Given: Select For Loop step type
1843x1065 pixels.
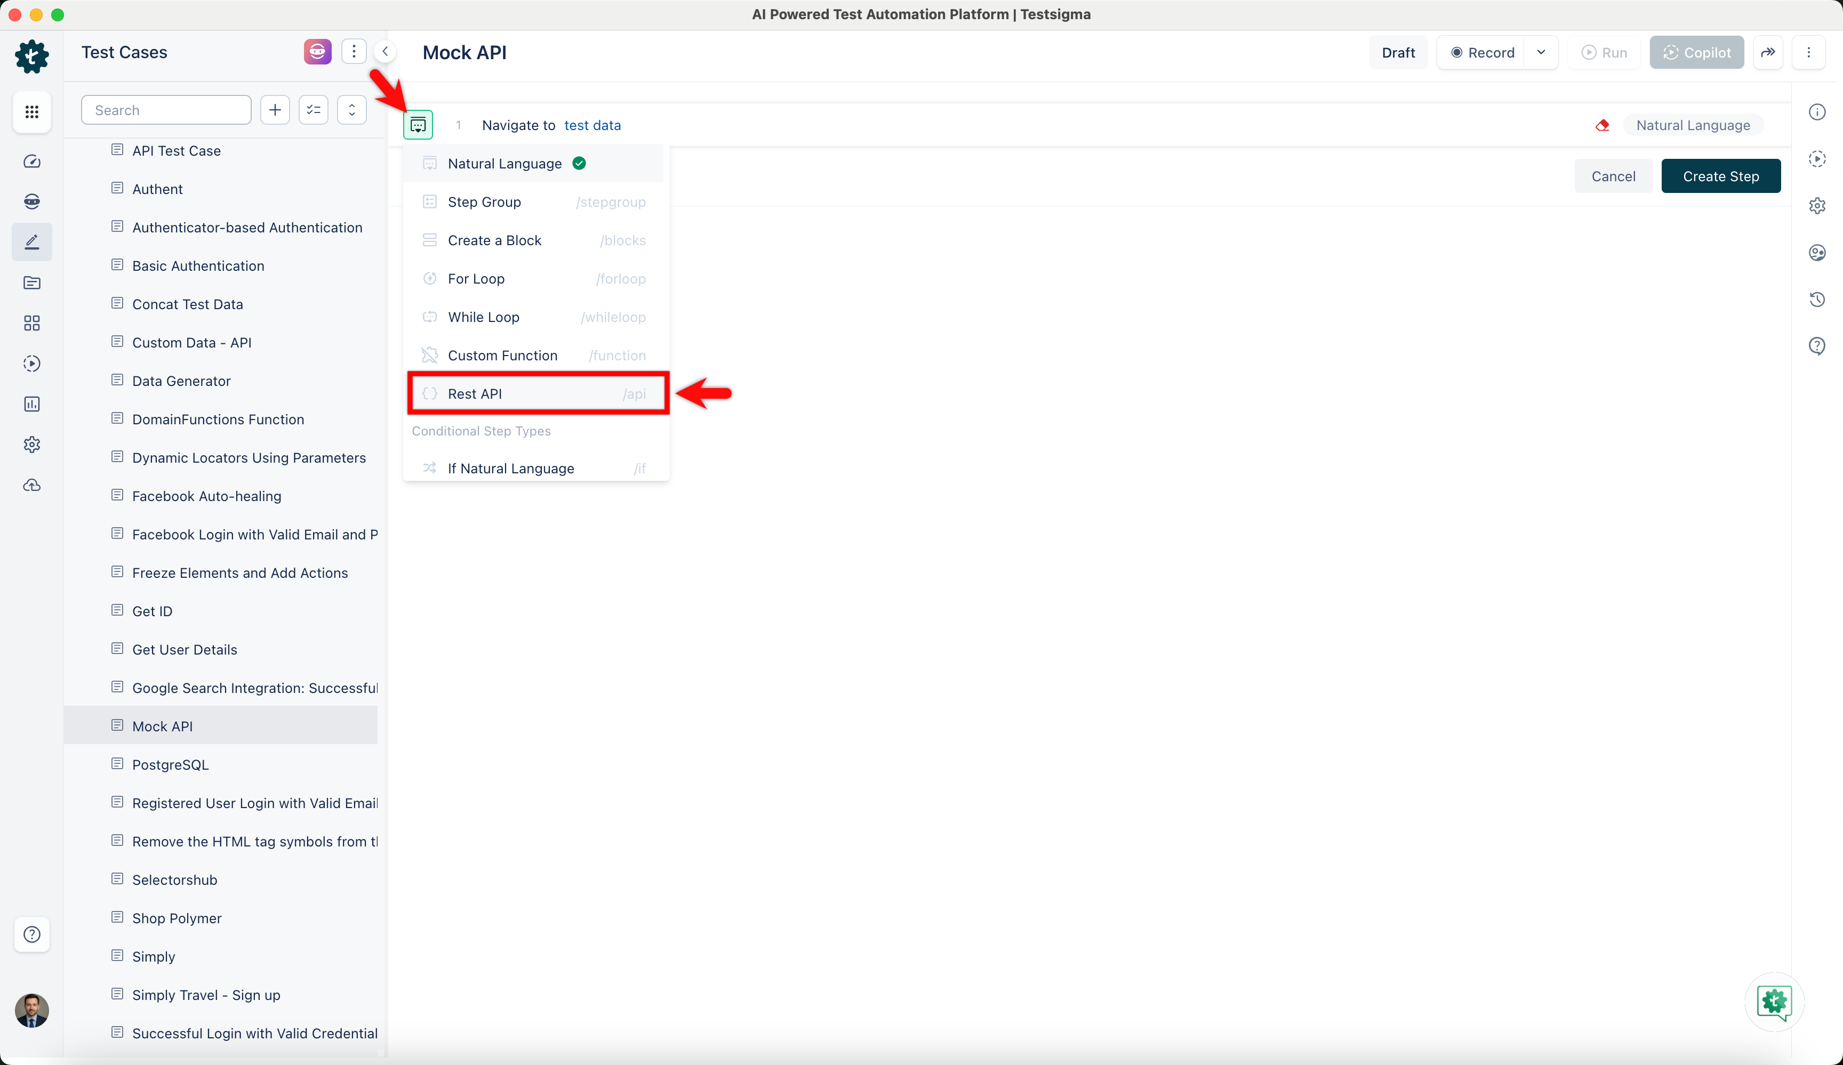Looking at the screenshot, I should pyautogui.click(x=534, y=278).
